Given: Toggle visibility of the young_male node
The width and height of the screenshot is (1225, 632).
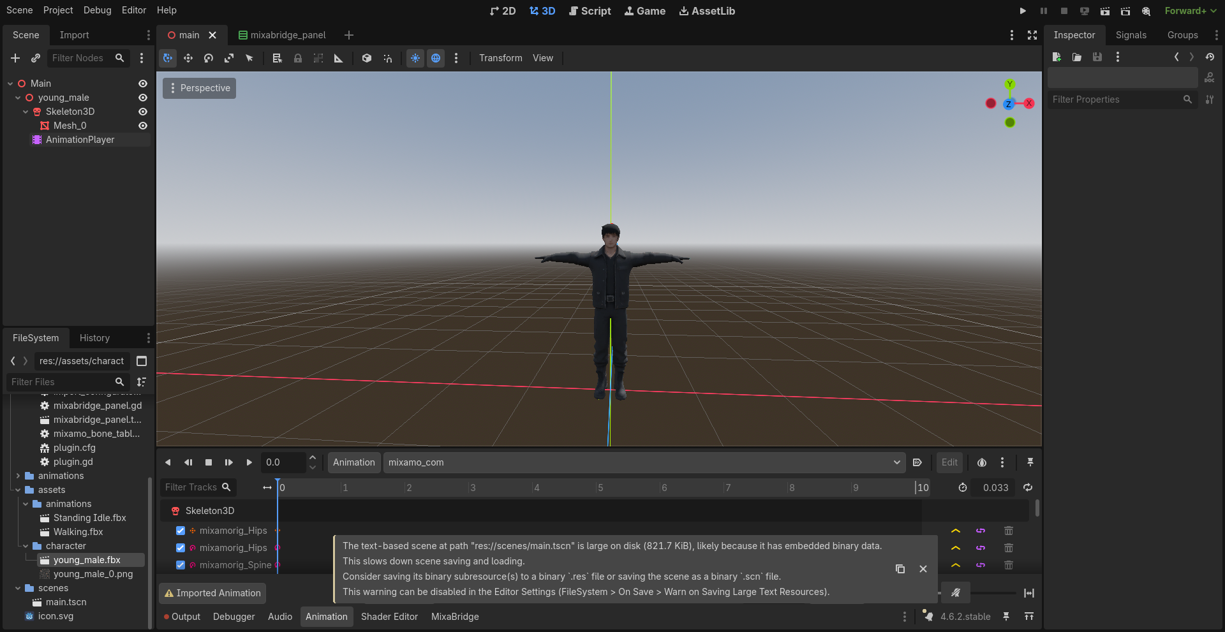Looking at the screenshot, I should tap(142, 98).
